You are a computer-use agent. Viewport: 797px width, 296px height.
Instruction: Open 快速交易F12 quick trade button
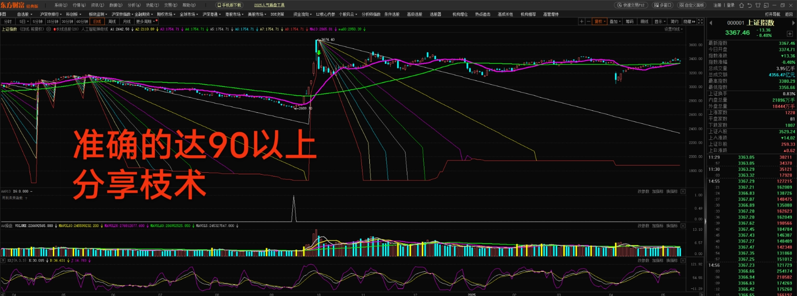click(x=631, y=5)
